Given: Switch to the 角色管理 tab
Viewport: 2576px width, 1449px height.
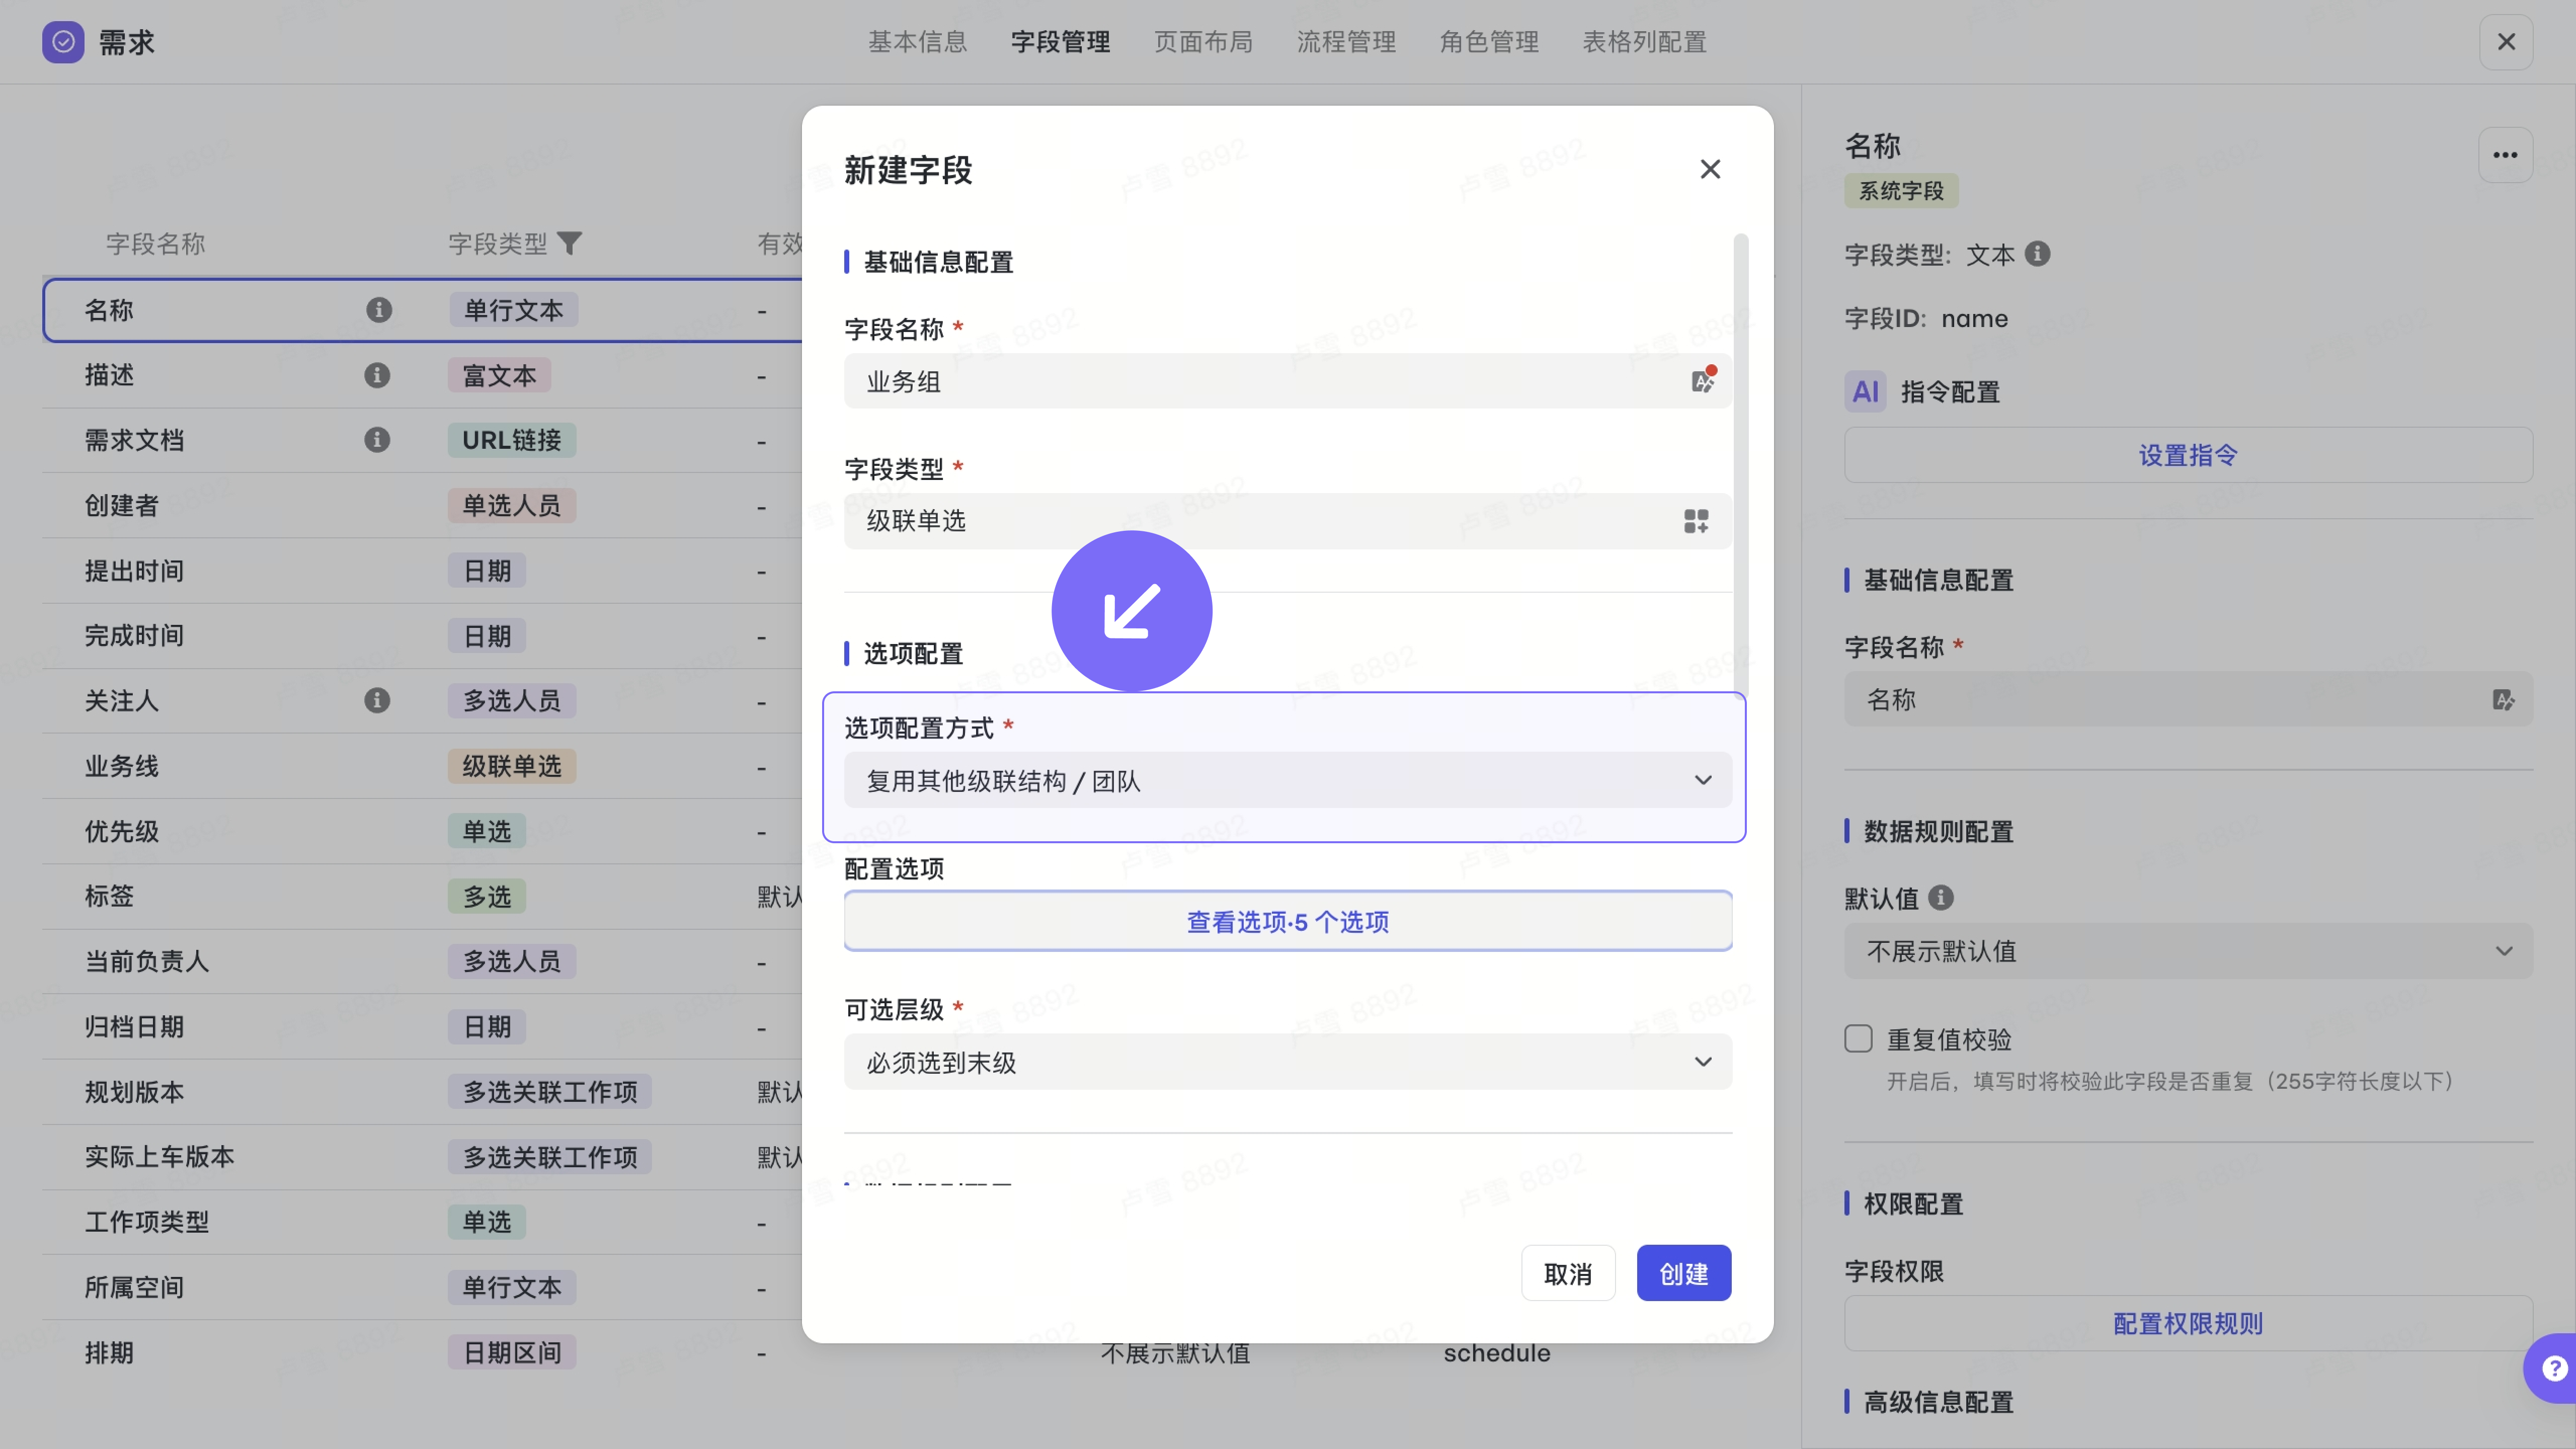Looking at the screenshot, I should 1489,42.
